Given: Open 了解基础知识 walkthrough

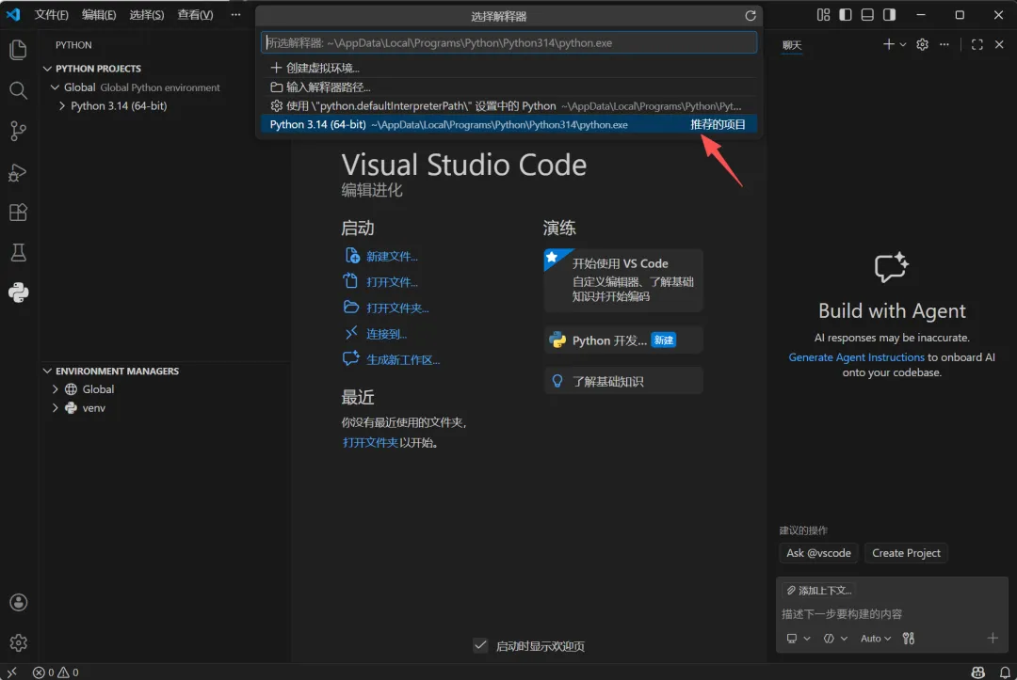Looking at the screenshot, I should point(623,381).
